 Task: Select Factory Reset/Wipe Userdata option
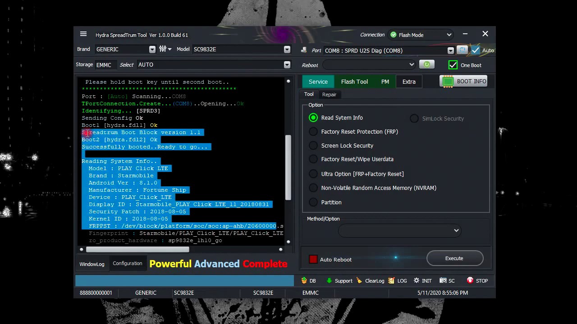coord(313,159)
